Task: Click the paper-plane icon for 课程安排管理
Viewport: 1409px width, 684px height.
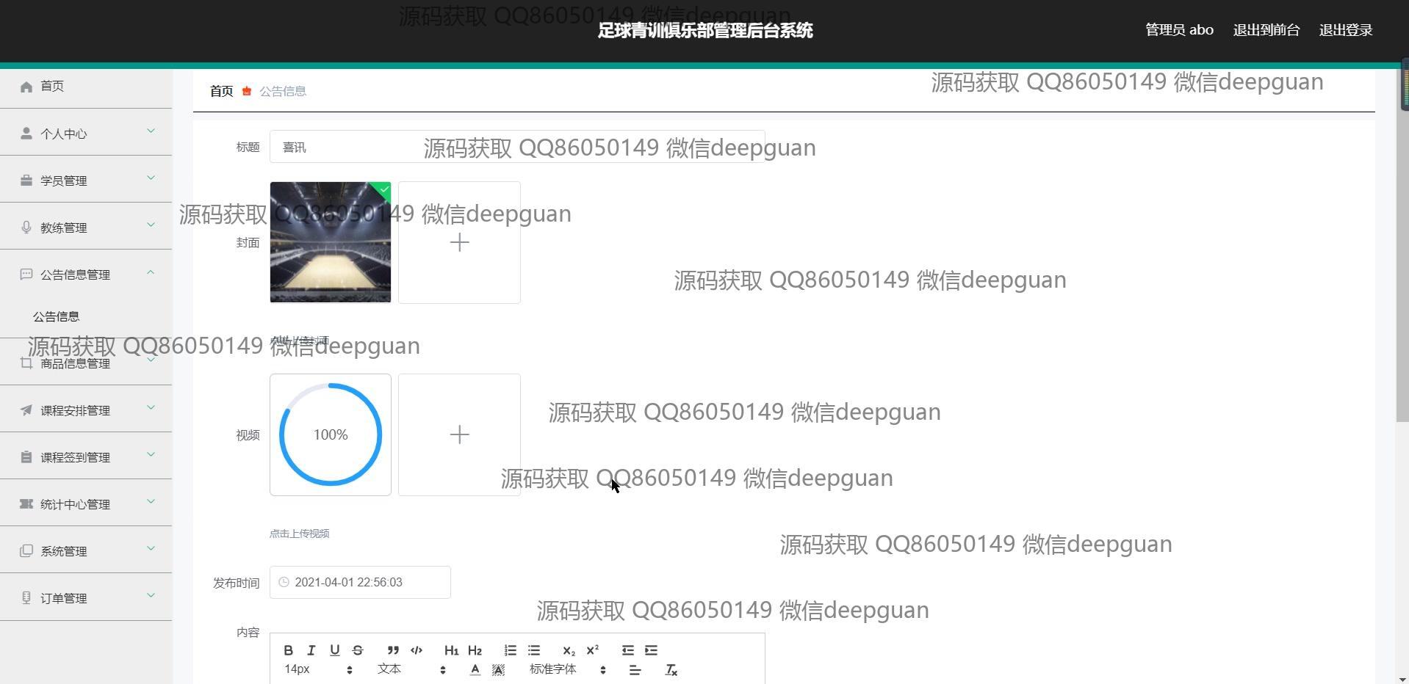Action: [26, 410]
